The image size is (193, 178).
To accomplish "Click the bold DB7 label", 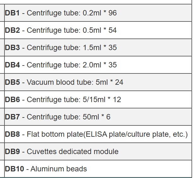I will click(x=12, y=117).
